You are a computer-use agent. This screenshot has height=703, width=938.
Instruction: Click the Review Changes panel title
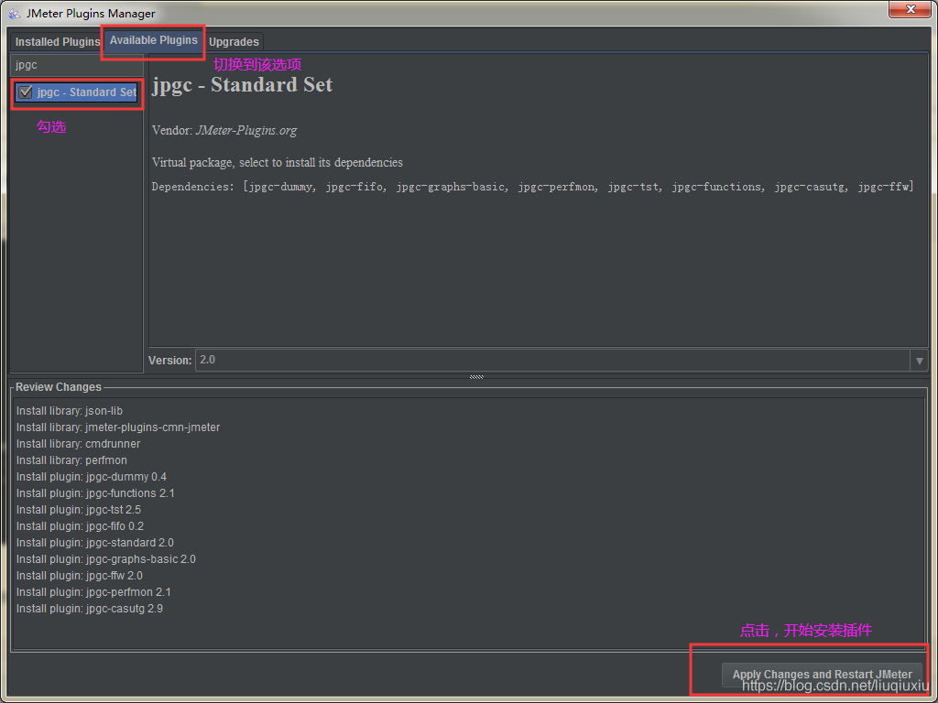click(x=59, y=387)
